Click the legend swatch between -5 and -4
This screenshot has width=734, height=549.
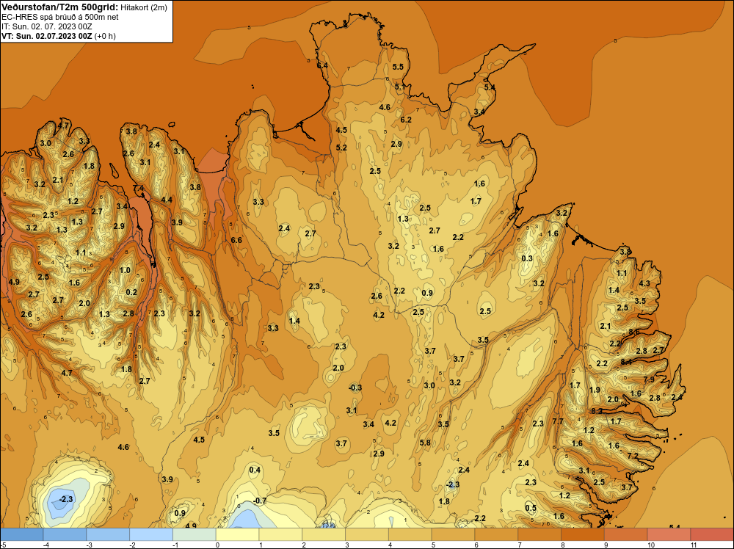[22, 534]
